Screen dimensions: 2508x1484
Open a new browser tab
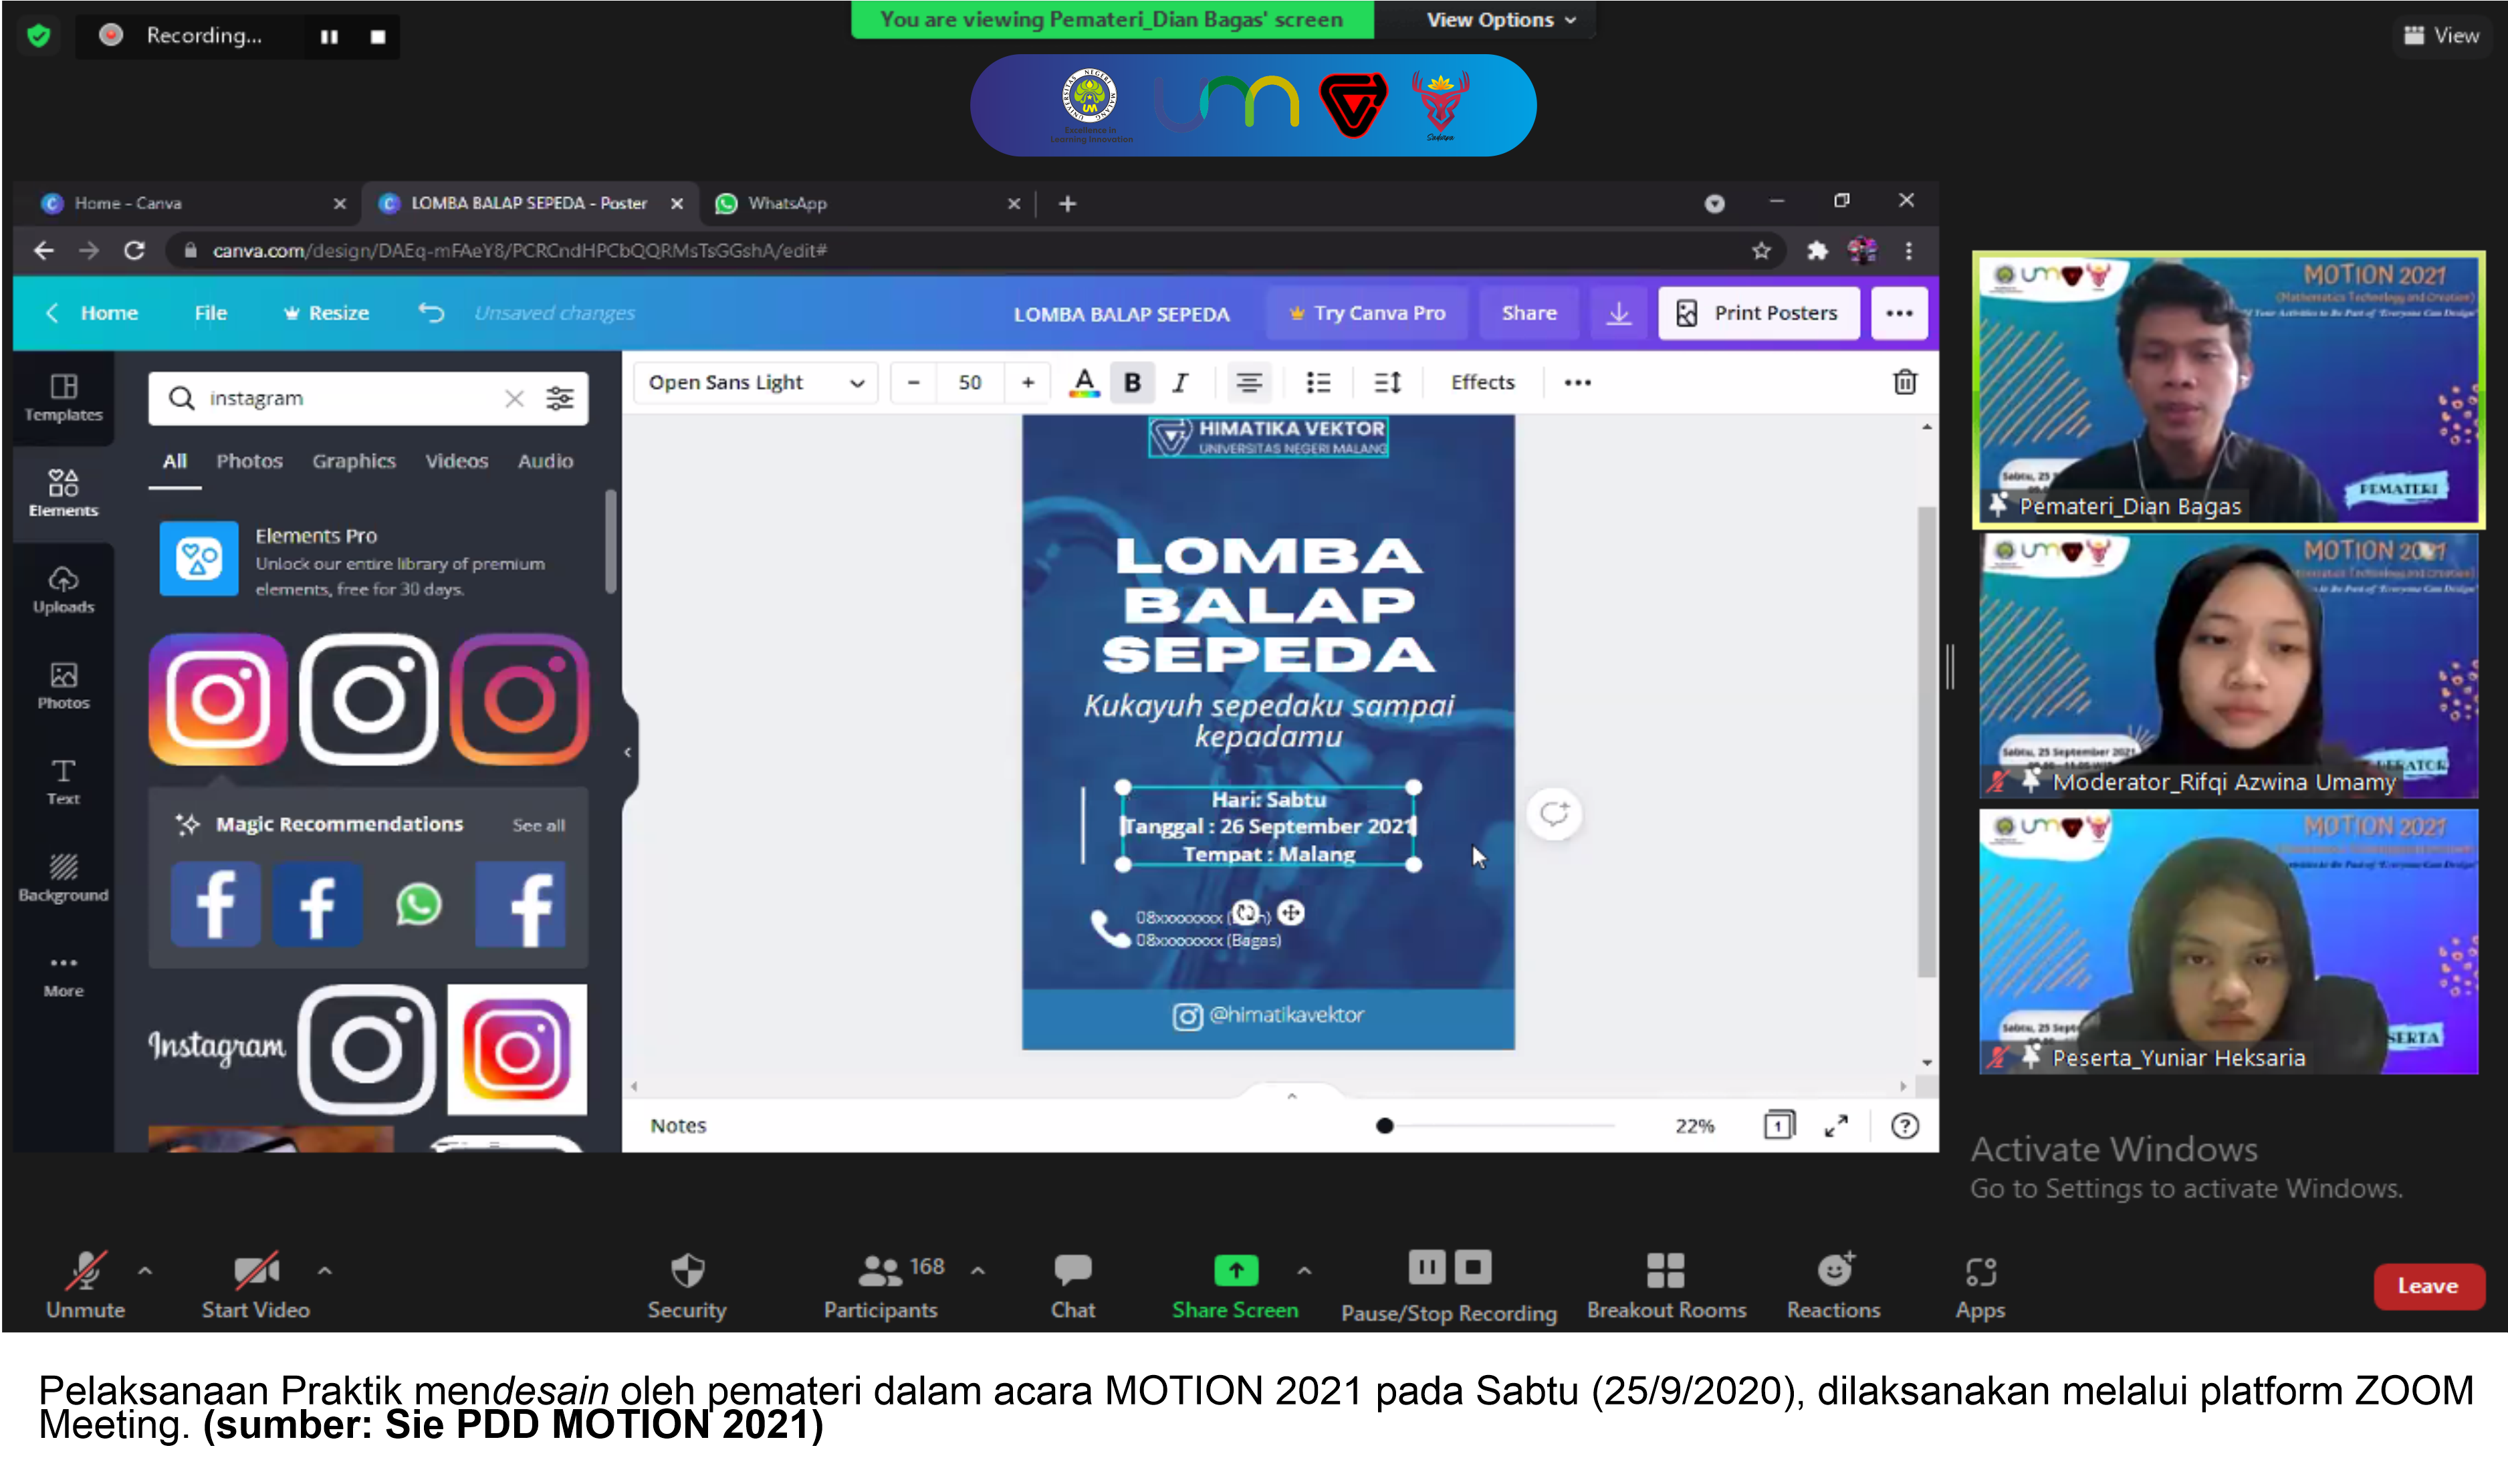[1067, 203]
